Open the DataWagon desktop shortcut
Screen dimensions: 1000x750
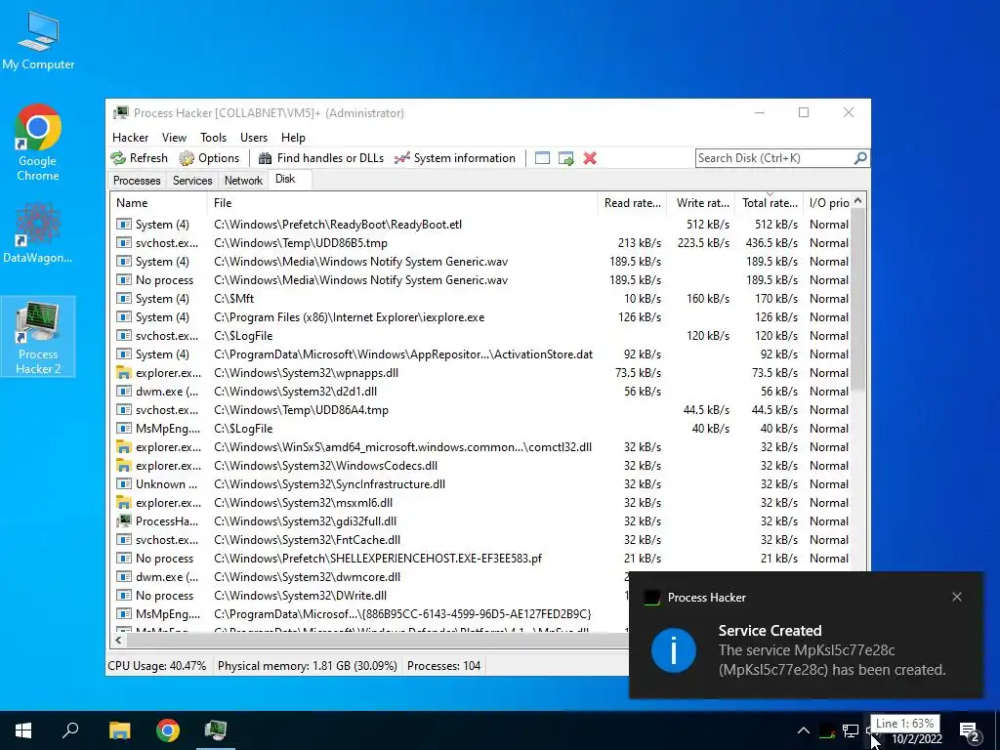(x=38, y=232)
